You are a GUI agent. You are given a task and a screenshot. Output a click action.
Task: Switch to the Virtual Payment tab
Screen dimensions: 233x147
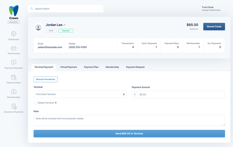pos(69,67)
